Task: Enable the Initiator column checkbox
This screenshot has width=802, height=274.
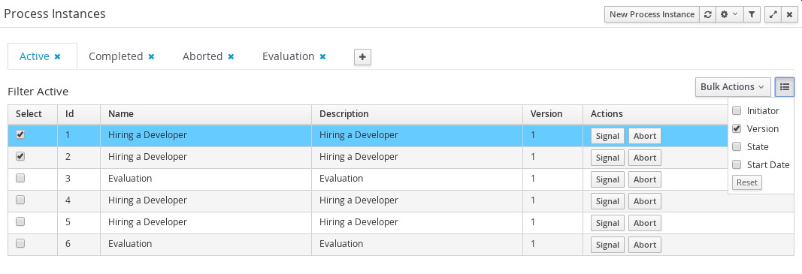Action: click(737, 110)
